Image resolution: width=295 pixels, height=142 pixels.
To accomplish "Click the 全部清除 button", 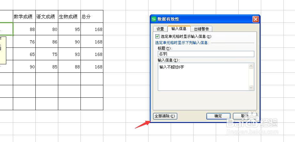I will [165, 116].
